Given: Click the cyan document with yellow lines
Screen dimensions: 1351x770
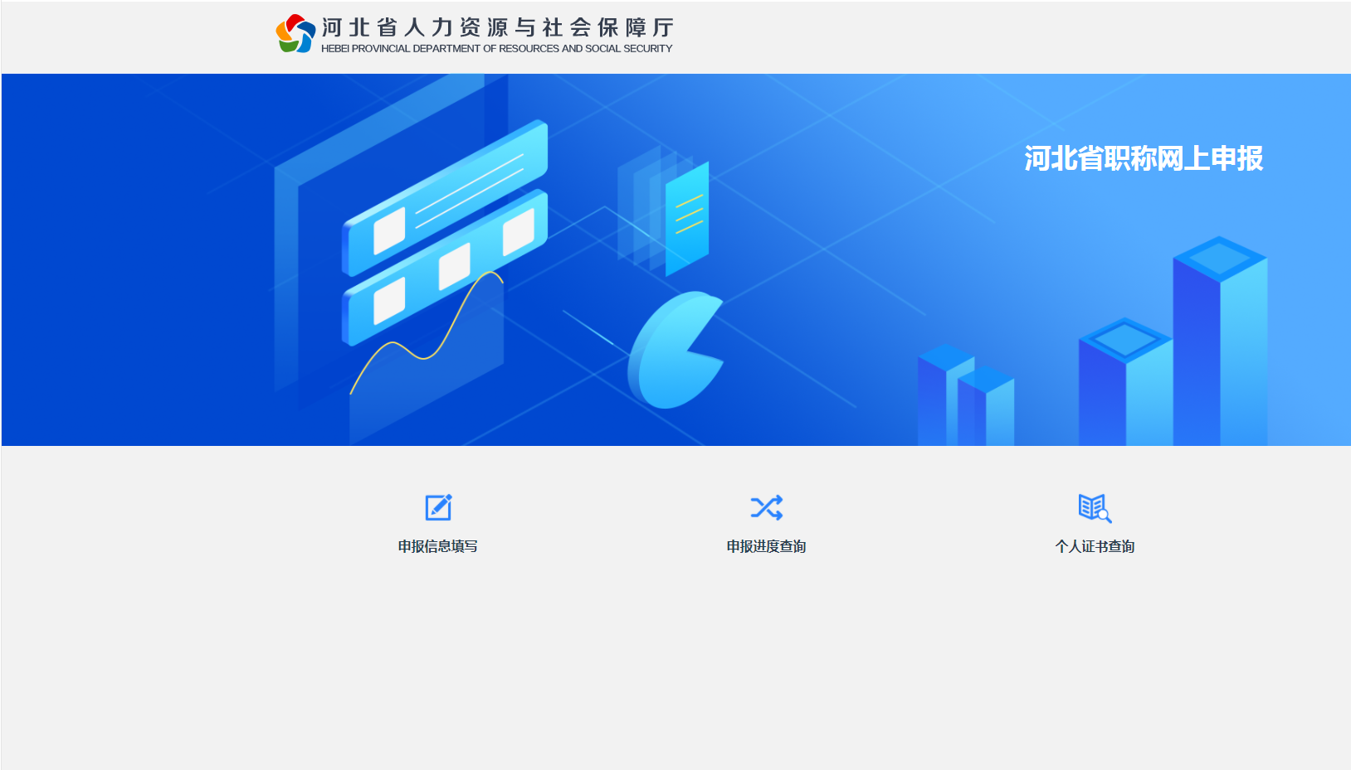Looking at the screenshot, I should click(x=686, y=218).
